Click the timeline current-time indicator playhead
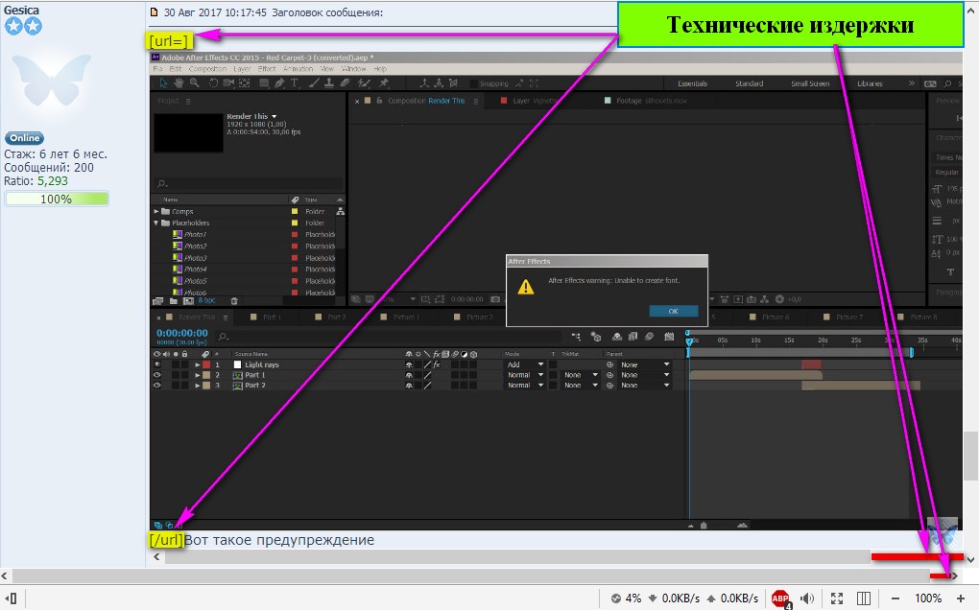The image size is (979, 610). tap(689, 341)
